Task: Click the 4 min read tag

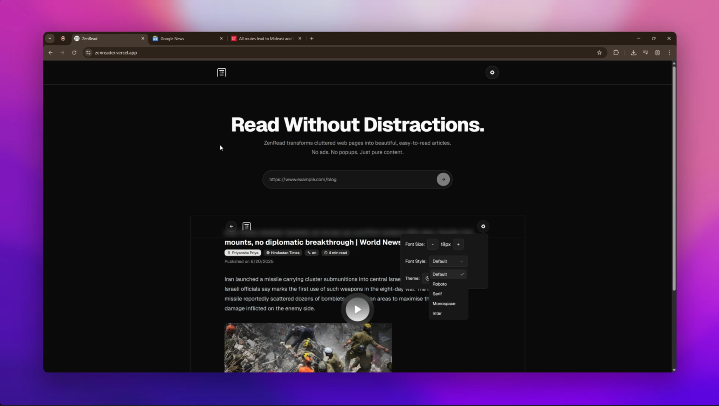Action: 335,253
